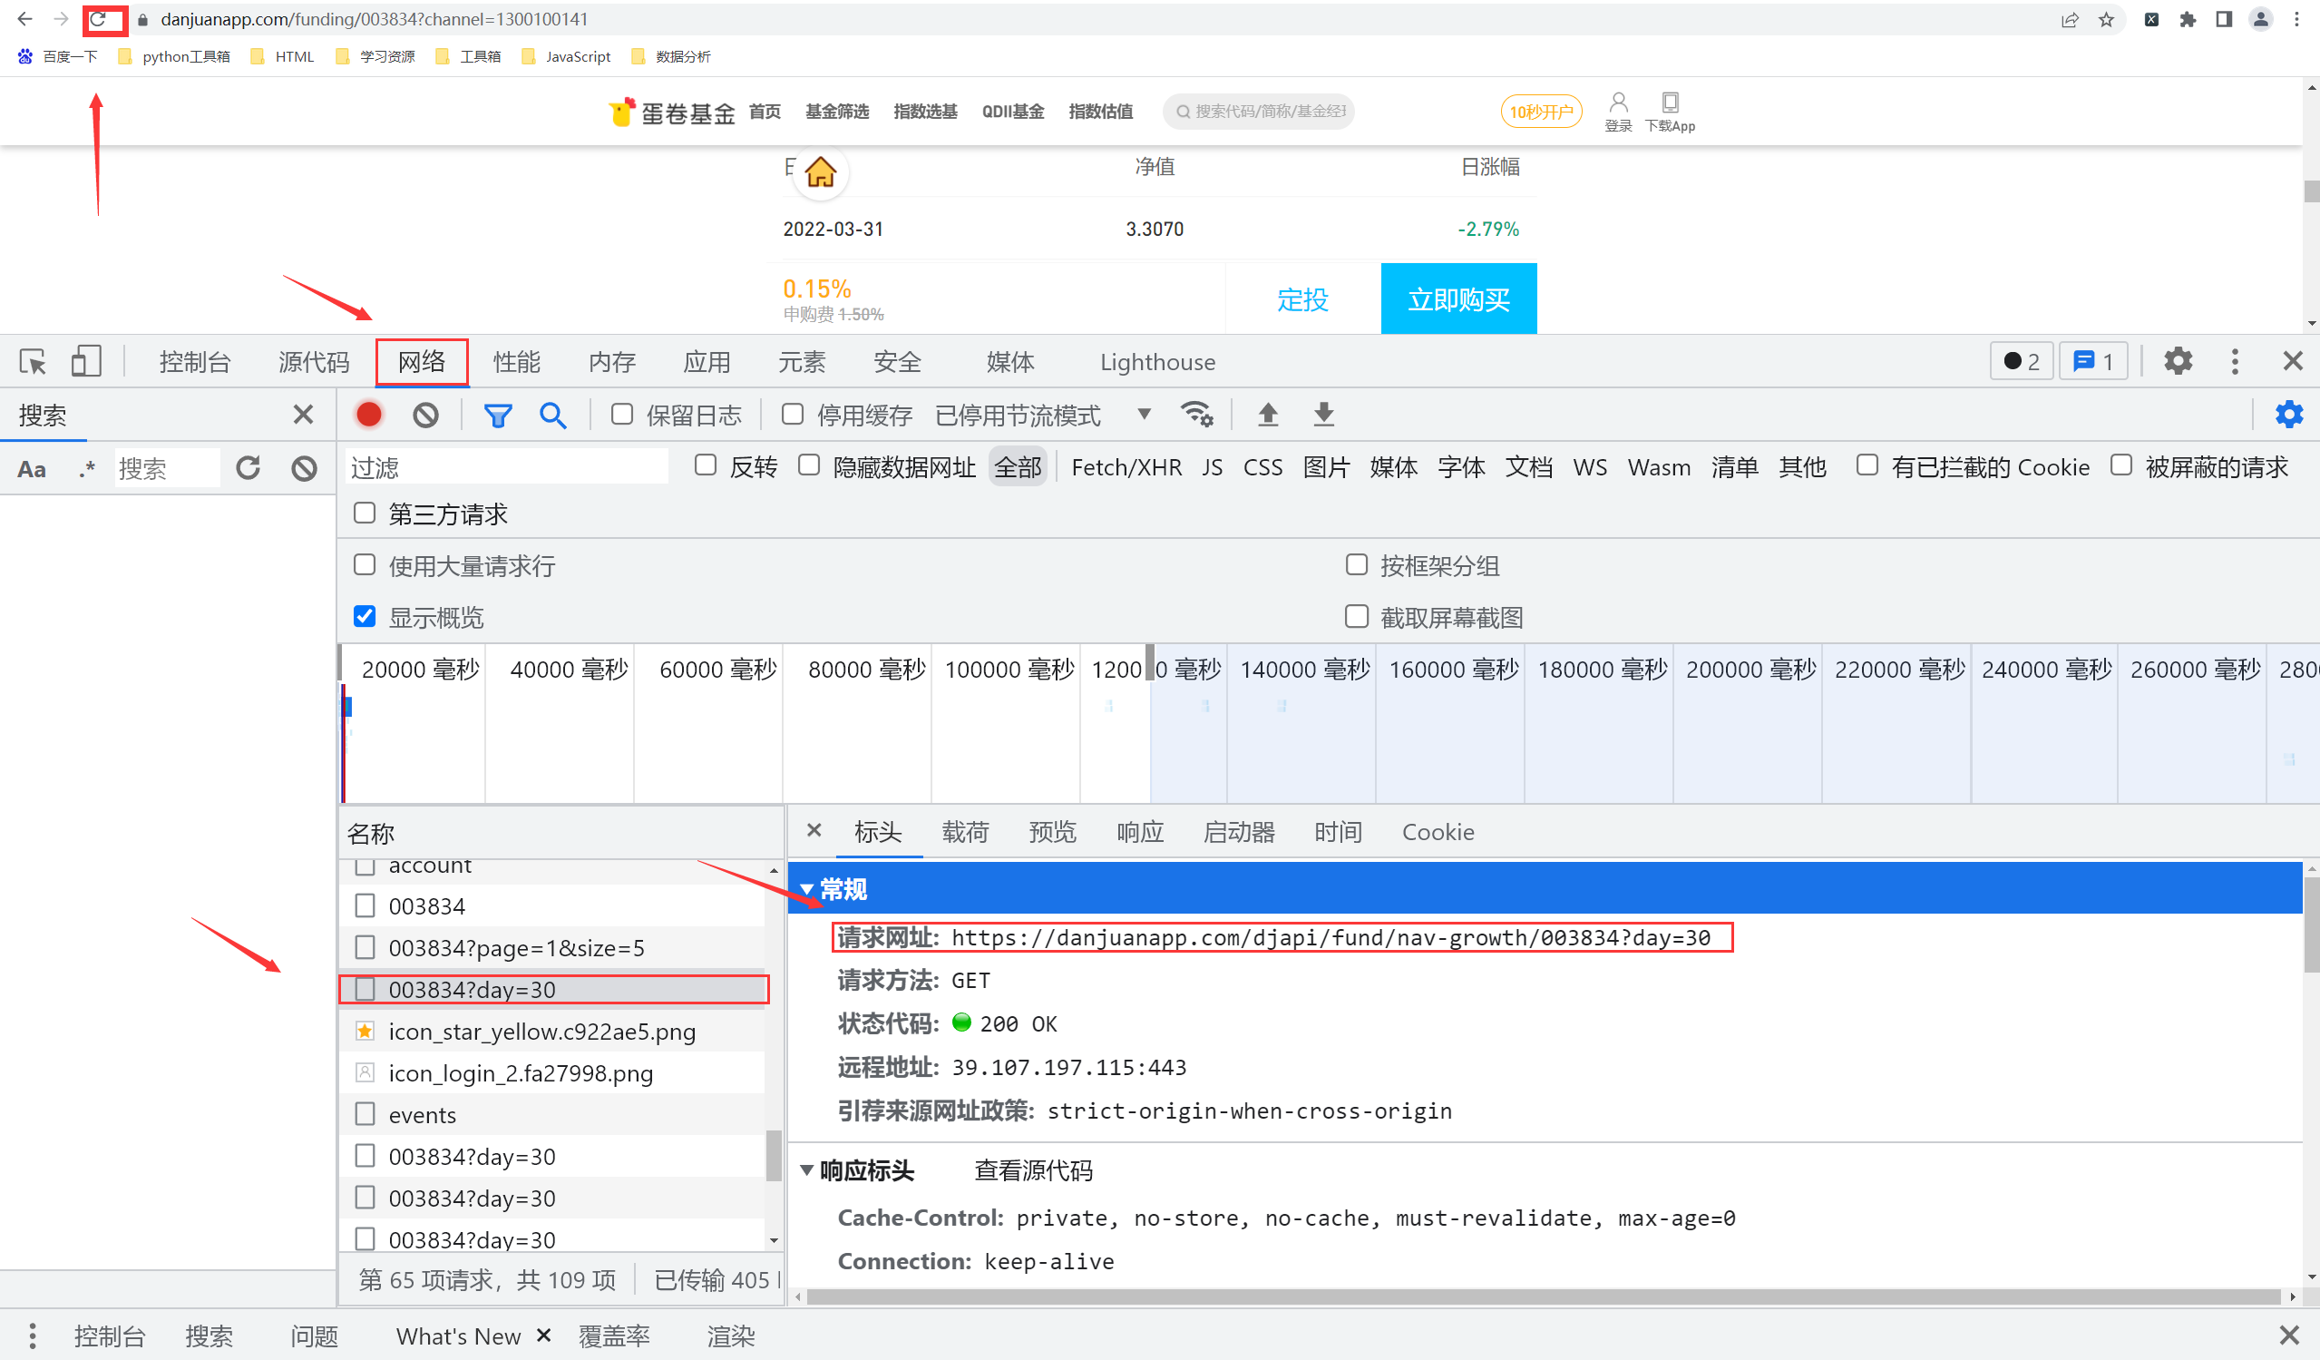Switch to the 控制台 DevTools tab

(194, 362)
